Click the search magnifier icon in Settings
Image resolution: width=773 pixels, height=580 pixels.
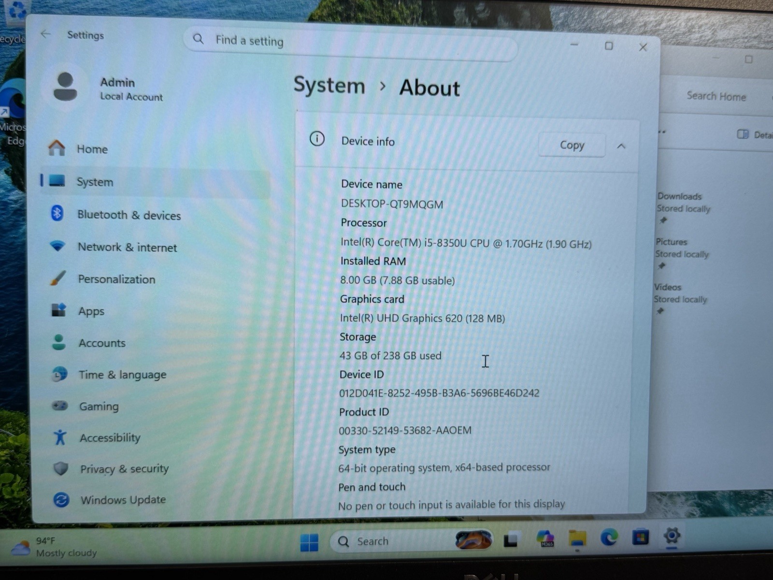(x=198, y=39)
